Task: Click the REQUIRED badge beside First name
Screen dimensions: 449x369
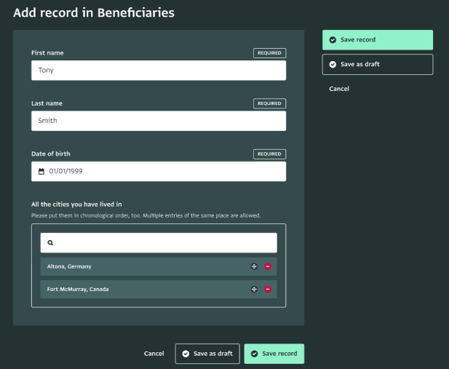Action: pos(269,53)
